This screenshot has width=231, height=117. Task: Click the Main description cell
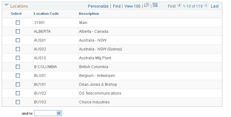pos(83,23)
